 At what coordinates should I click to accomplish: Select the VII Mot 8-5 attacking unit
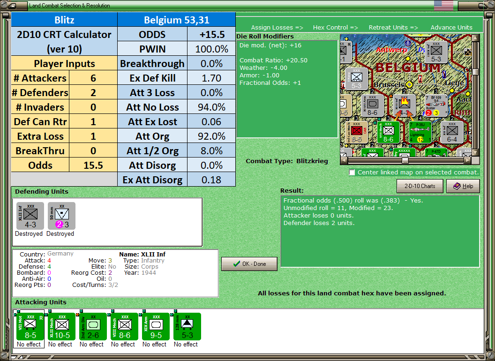click(30, 327)
